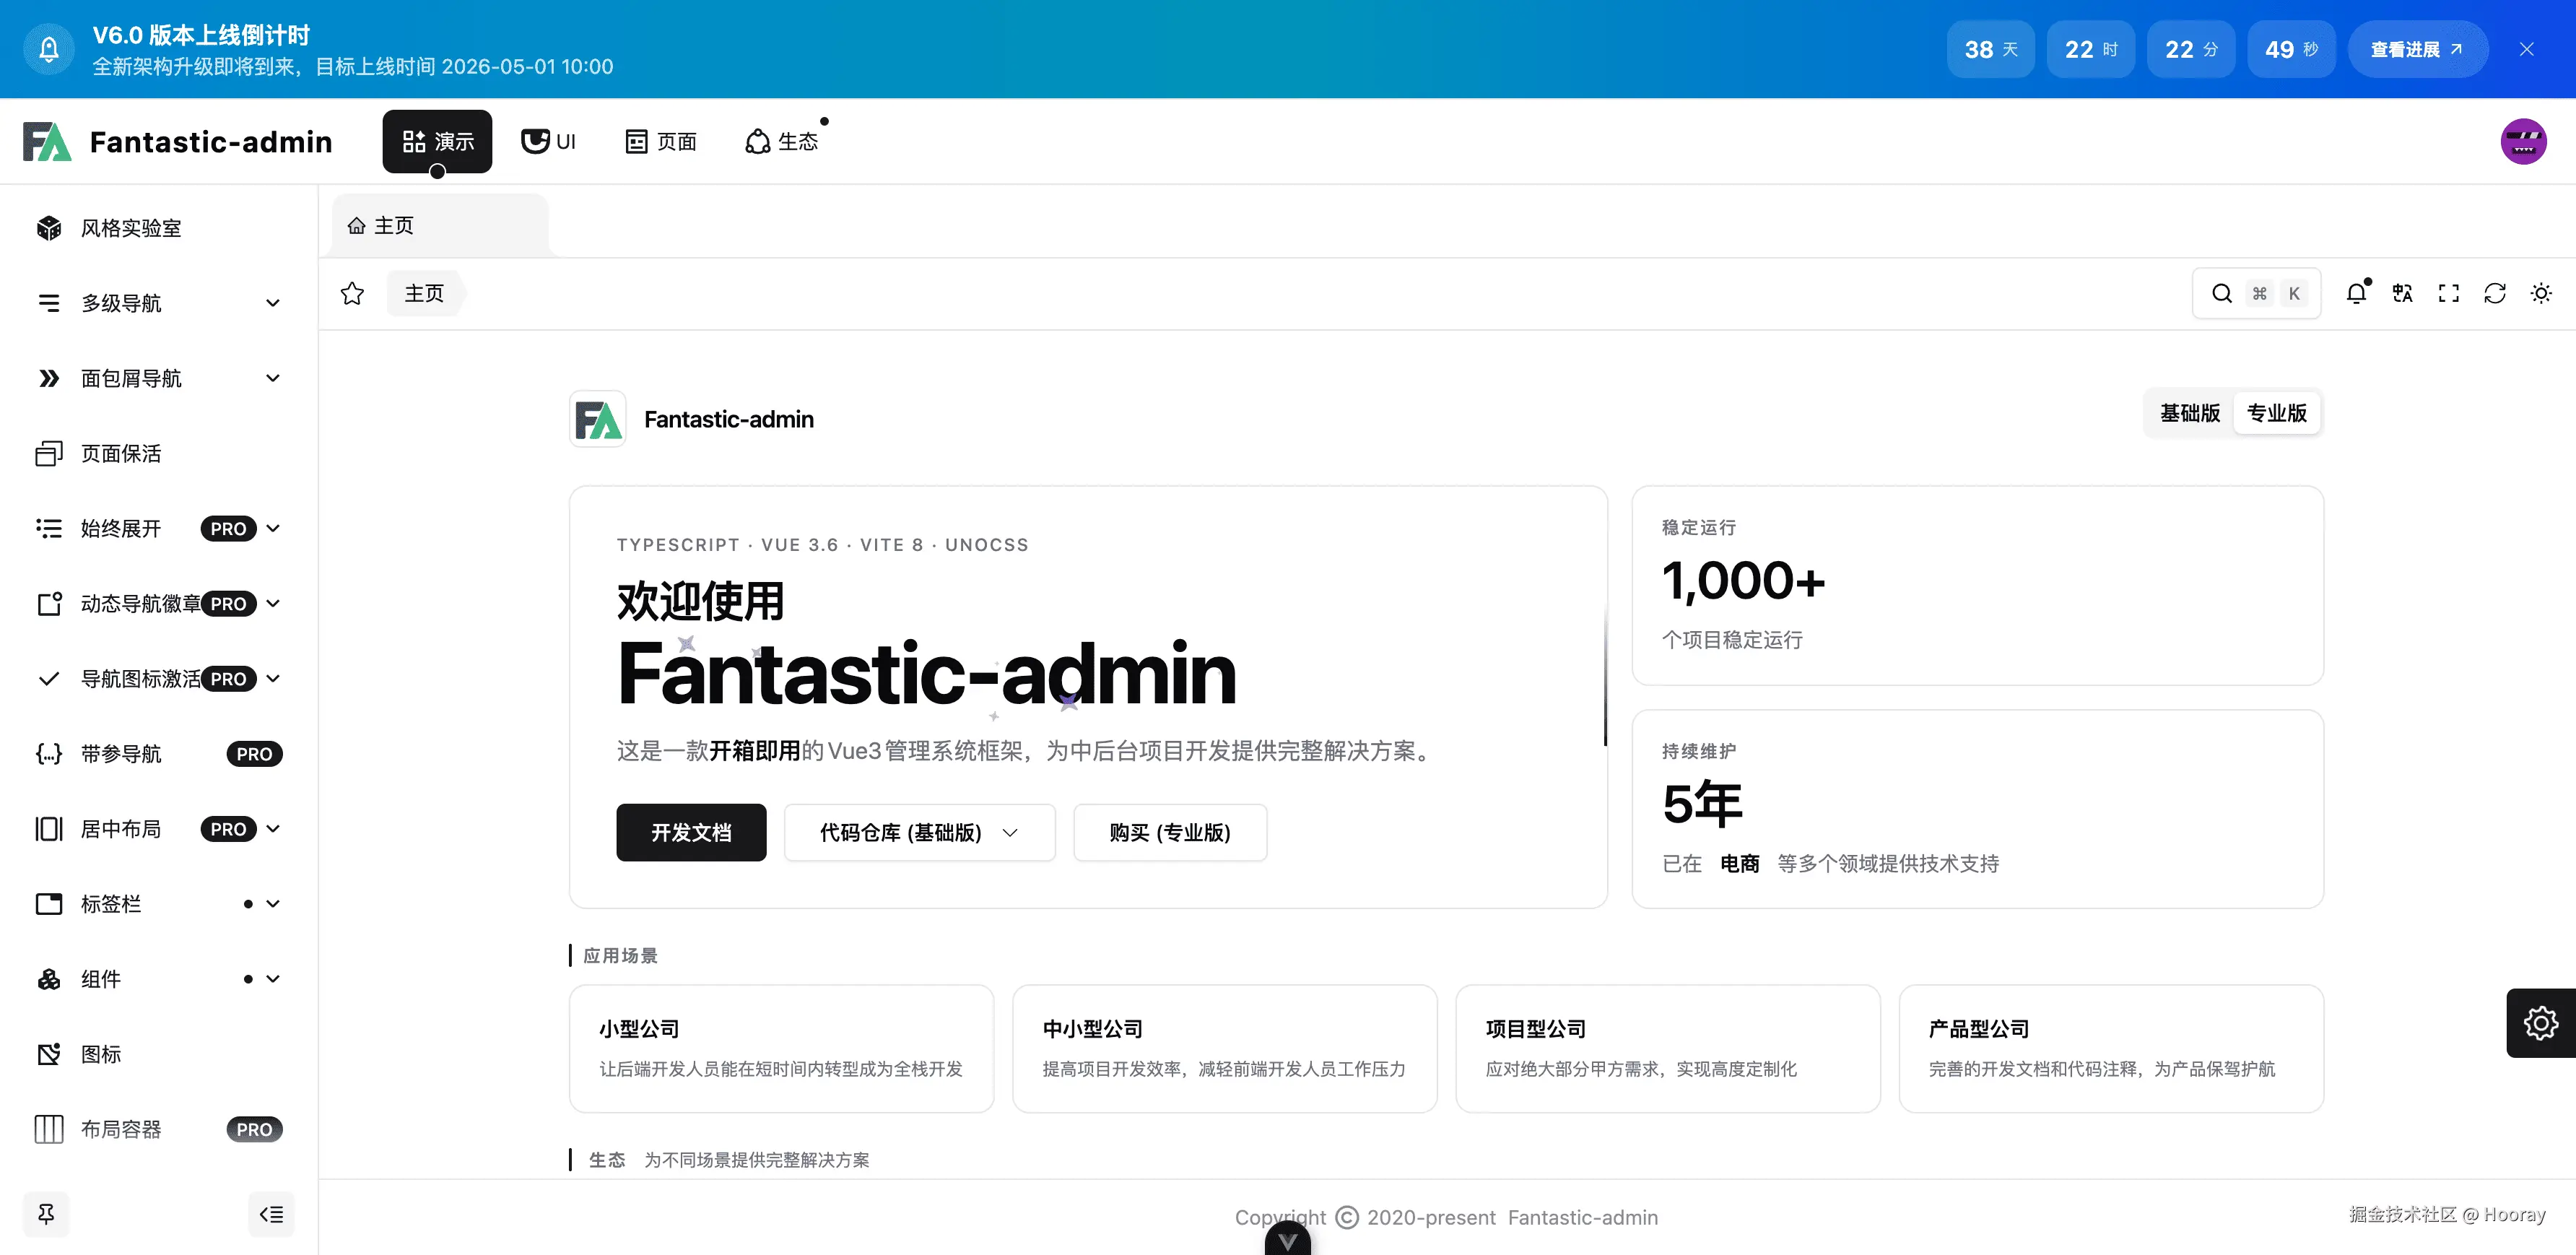Collapse sidebar with bottom fold icon

[271, 1214]
